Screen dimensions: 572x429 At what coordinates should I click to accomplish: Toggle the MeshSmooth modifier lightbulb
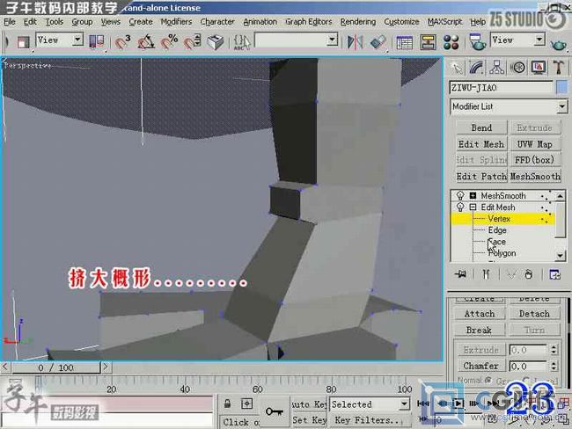tap(458, 195)
